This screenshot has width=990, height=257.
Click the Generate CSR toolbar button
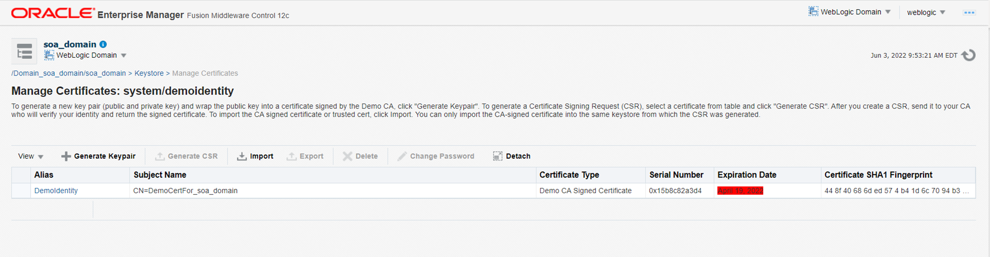(x=186, y=156)
